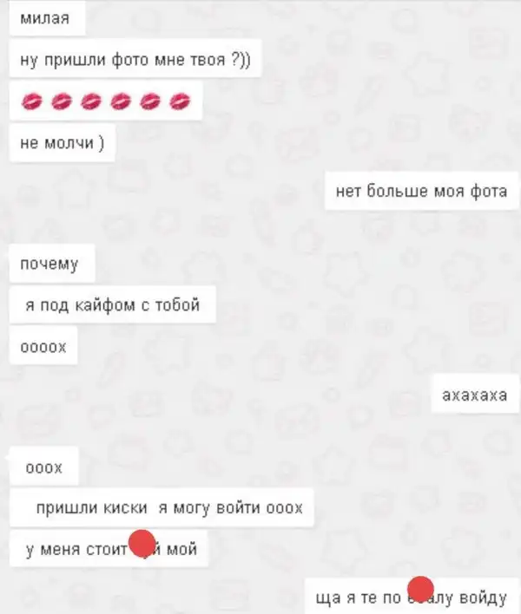Click red censor dot in last incoming message

coord(142,543)
